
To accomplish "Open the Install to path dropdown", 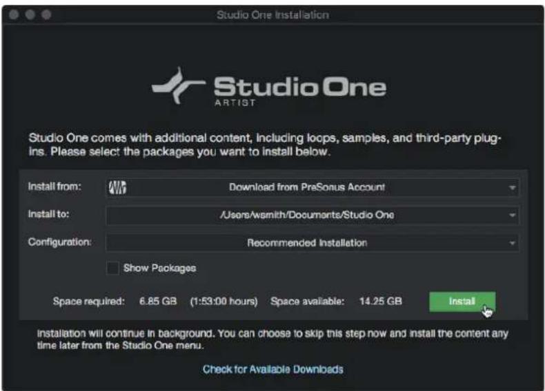I will point(312,215).
